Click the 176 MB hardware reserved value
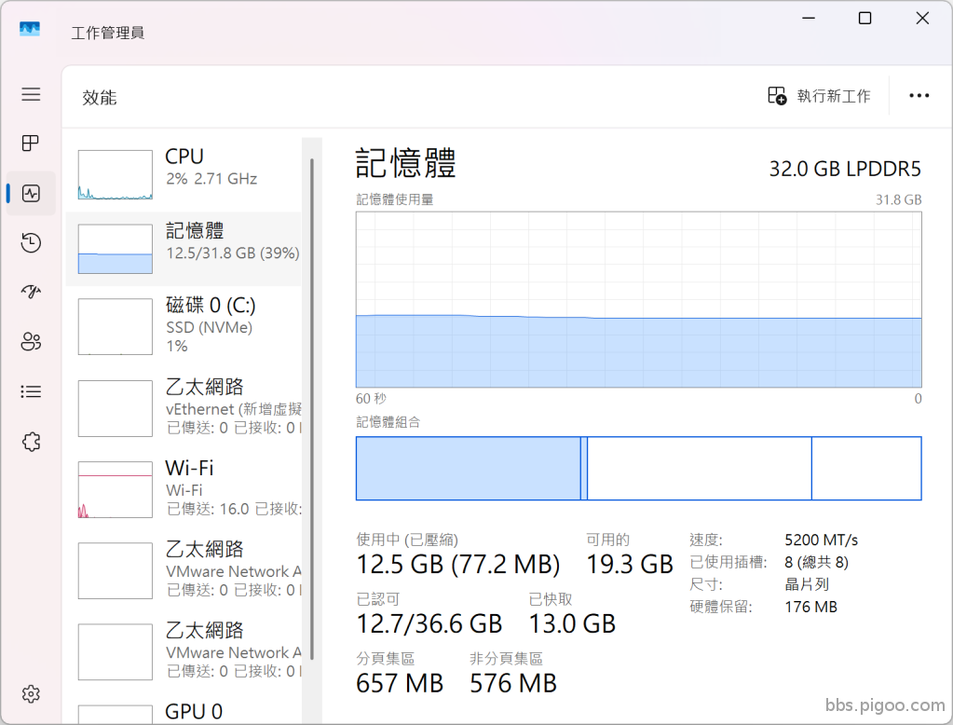 pos(810,607)
